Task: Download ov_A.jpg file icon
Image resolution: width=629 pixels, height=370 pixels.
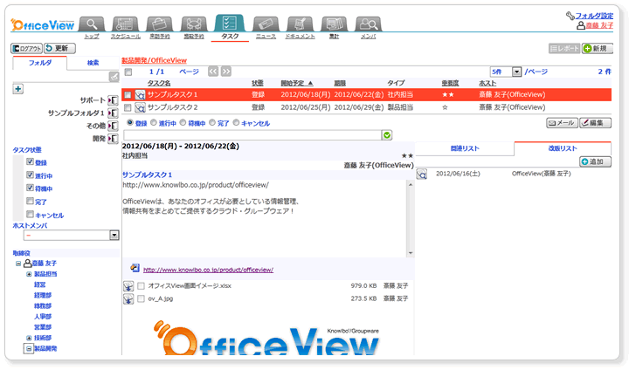Action: click(128, 299)
